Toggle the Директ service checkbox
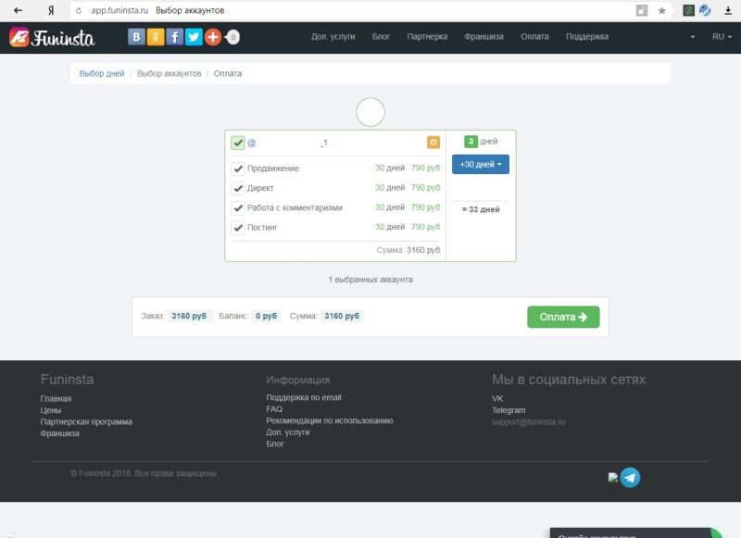The height and width of the screenshot is (538, 741). click(238, 188)
